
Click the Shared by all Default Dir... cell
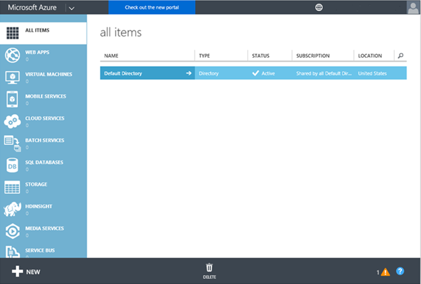324,73
